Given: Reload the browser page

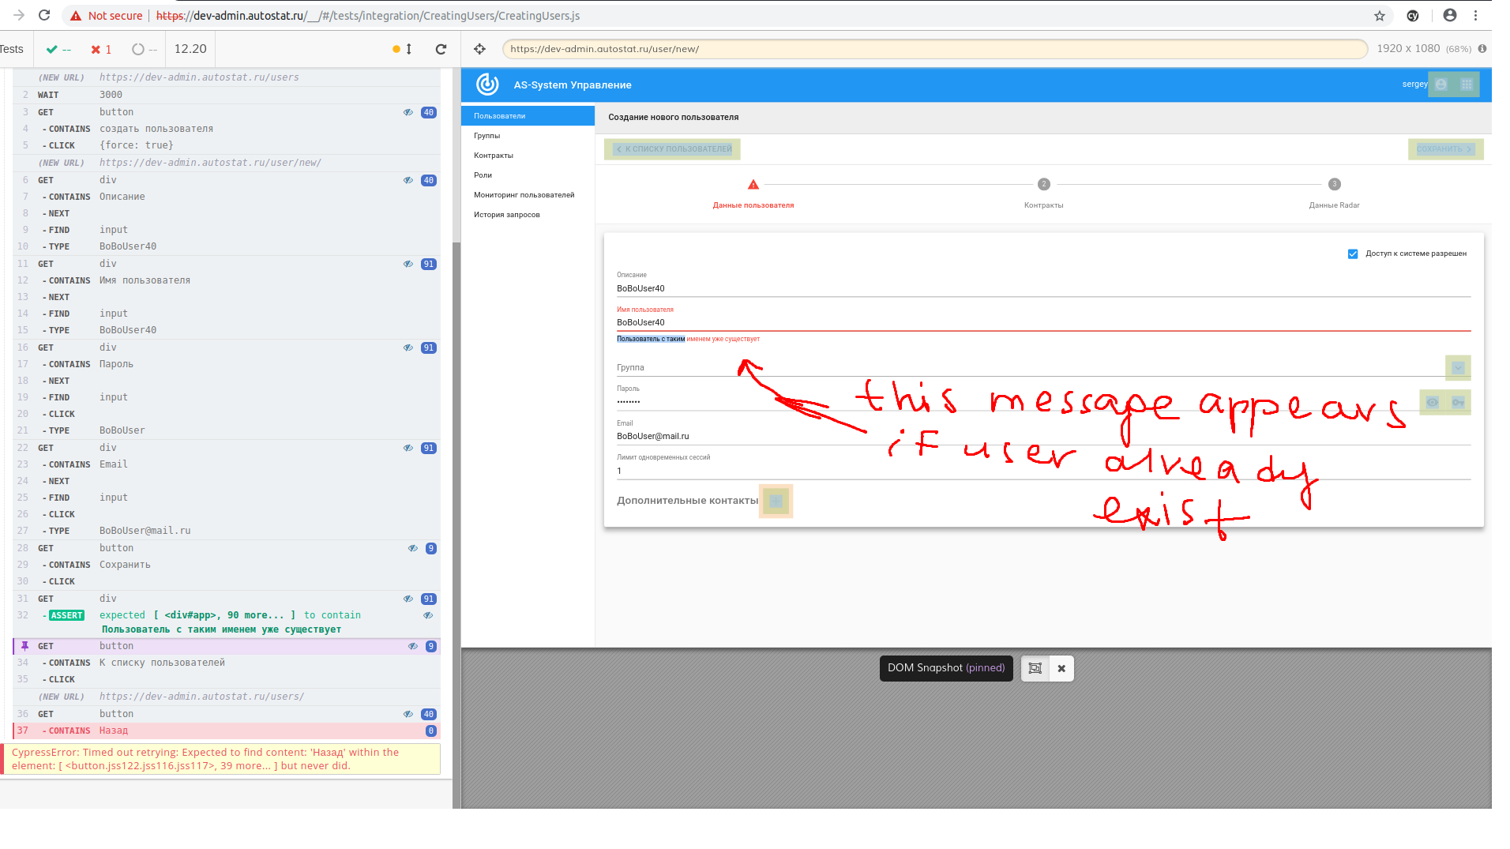Looking at the screenshot, I should point(44,16).
